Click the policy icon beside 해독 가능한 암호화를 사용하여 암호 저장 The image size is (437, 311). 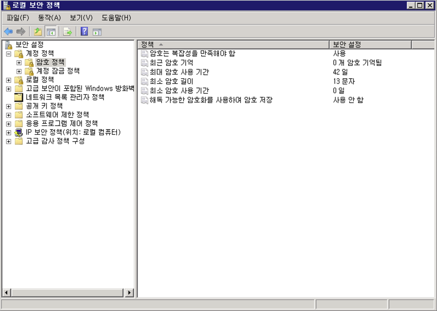(144, 100)
